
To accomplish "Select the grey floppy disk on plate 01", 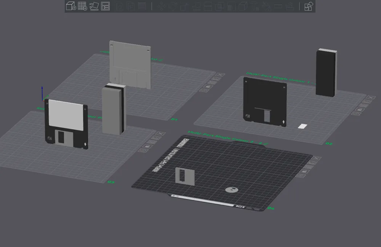I will coord(130,63).
